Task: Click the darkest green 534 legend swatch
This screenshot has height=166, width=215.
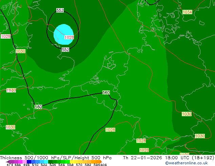Action: tap(50, 162)
